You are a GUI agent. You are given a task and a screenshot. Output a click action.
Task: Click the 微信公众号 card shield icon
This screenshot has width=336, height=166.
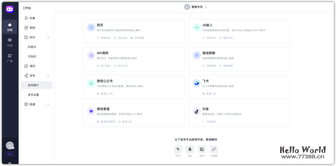coord(91,83)
